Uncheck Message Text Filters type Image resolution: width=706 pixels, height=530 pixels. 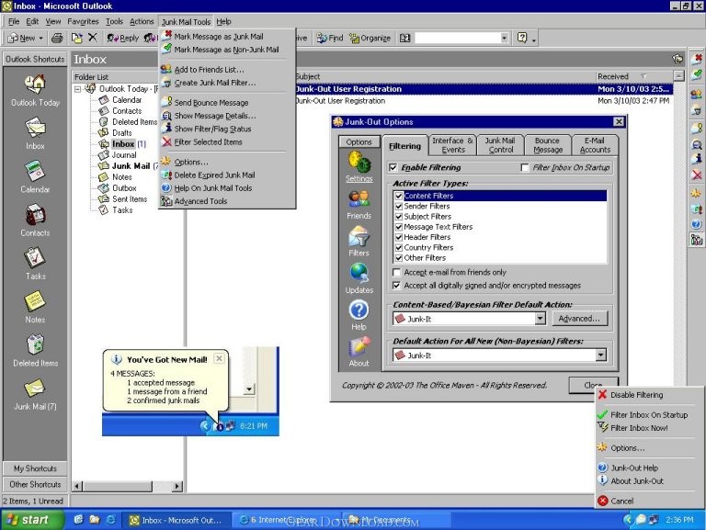(398, 227)
